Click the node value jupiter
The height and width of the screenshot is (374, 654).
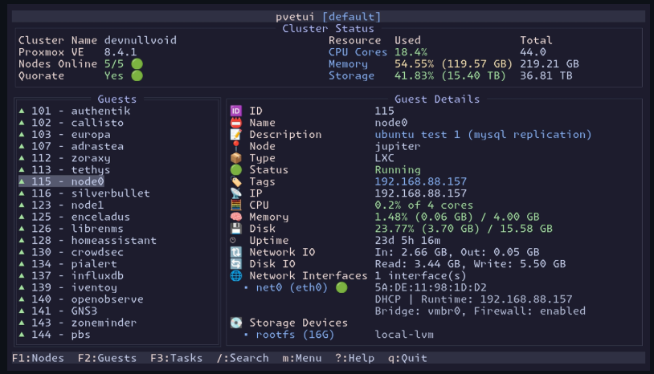pos(398,146)
